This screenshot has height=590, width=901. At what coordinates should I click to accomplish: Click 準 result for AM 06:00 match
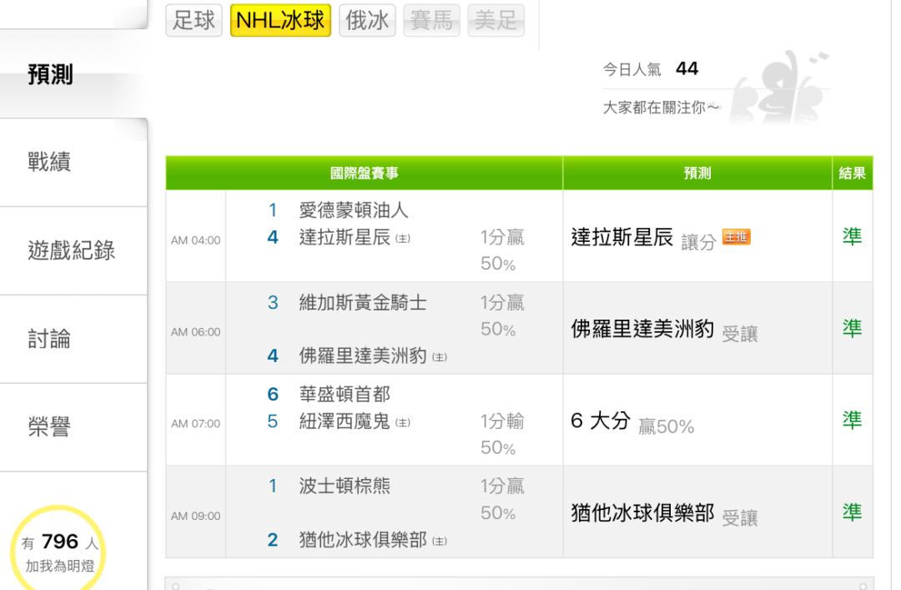(852, 328)
